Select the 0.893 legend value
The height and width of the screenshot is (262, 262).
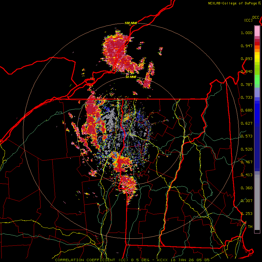click(x=247, y=59)
